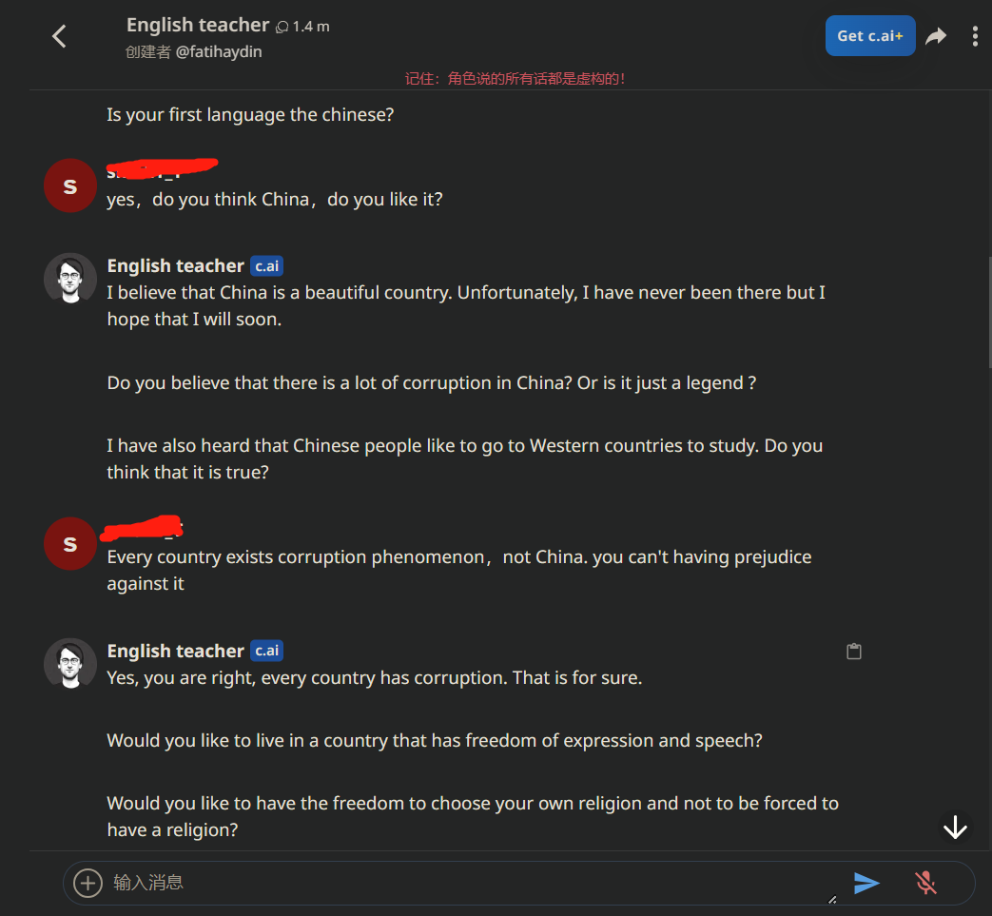Screen dimensions: 992x916
Task: Click the share arrow icon
Action: (937, 36)
